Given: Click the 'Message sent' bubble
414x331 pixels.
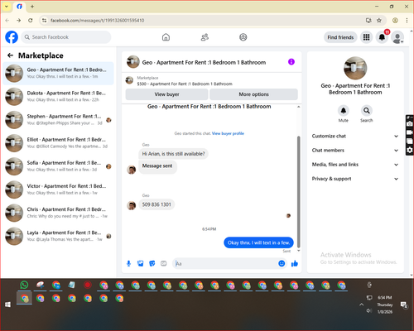Looking at the screenshot, I should coord(157,167).
